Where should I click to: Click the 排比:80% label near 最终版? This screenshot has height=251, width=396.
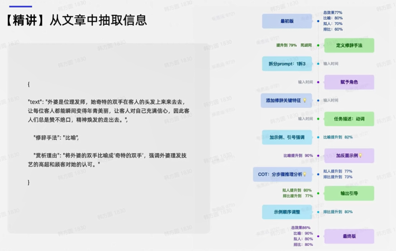click(x=303, y=244)
